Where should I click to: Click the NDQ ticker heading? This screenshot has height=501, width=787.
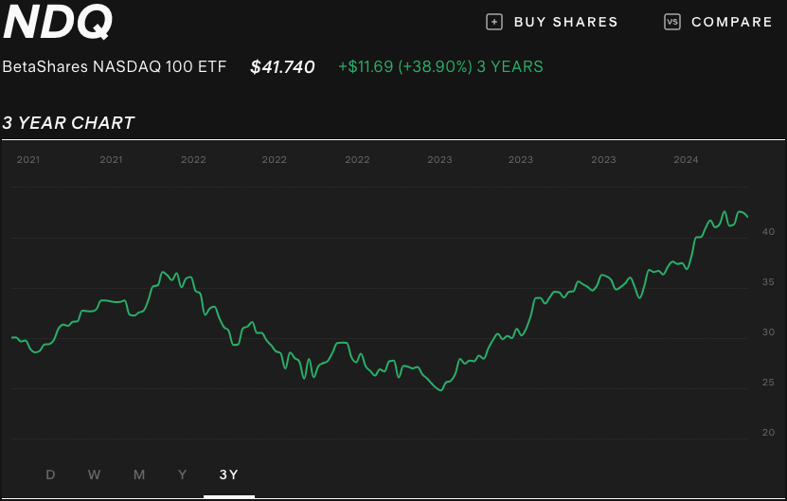click(58, 22)
